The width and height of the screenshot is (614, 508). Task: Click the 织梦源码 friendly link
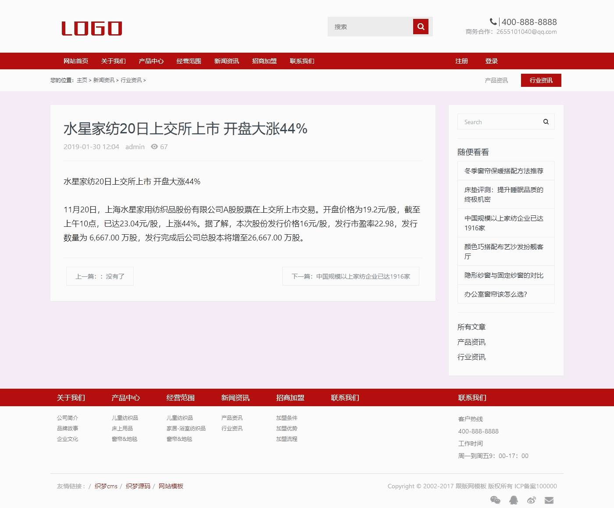coord(138,486)
